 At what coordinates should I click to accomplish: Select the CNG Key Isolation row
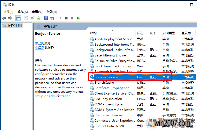point(142,99)
